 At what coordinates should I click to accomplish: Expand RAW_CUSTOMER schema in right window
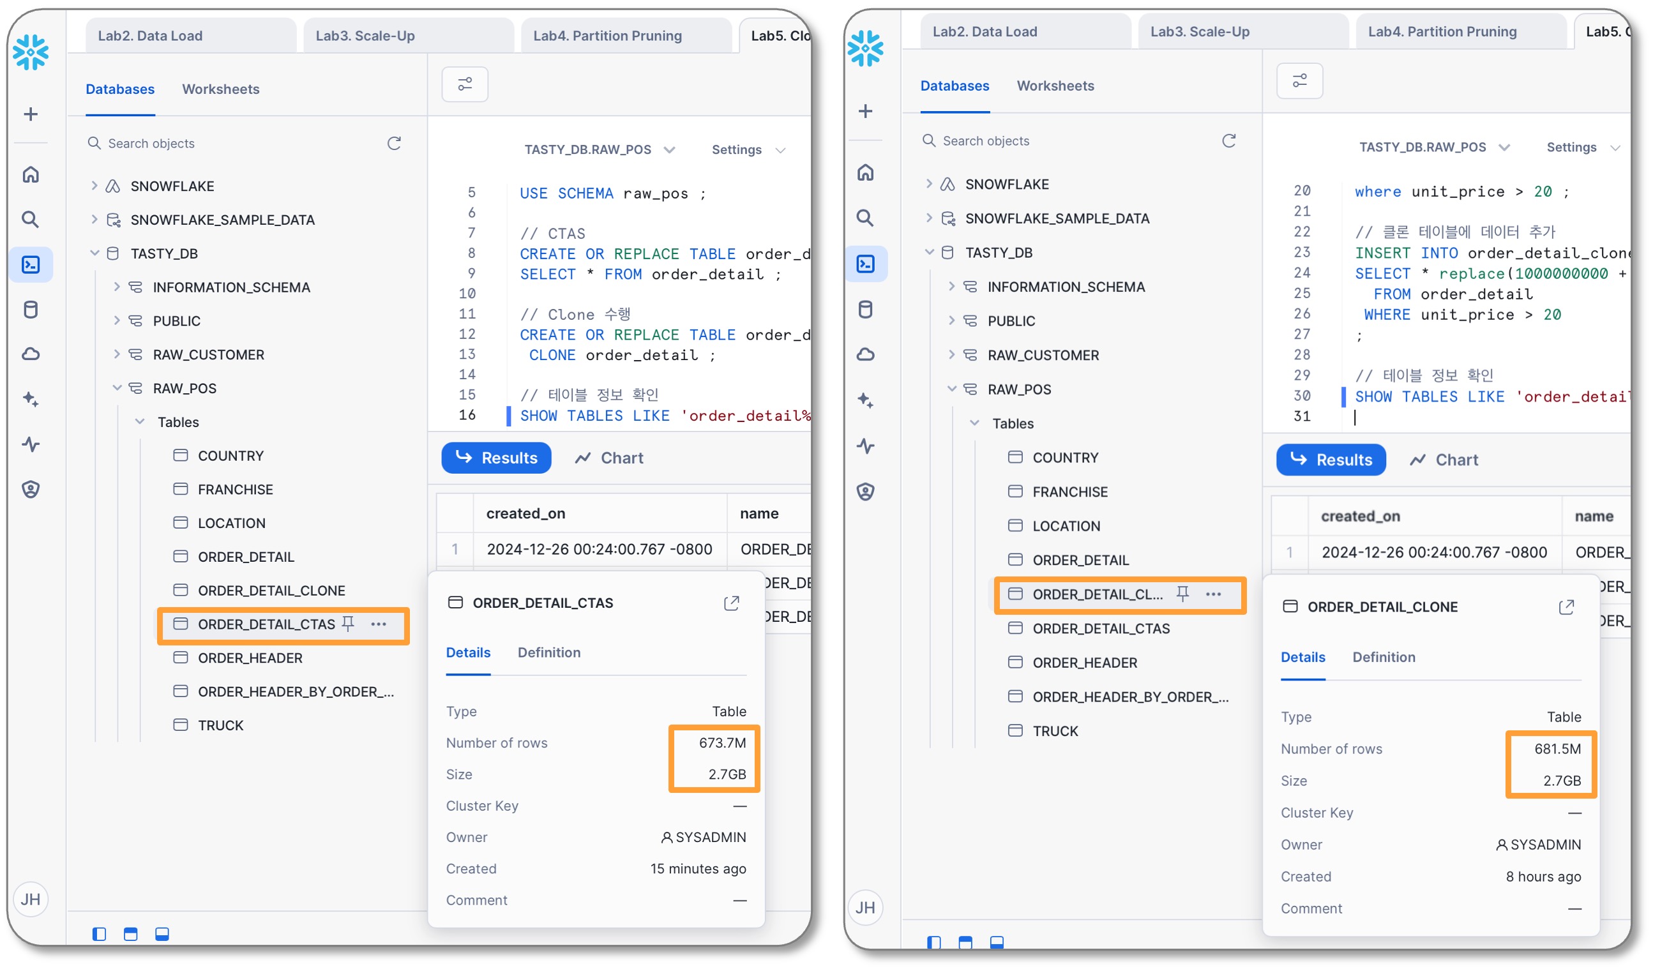click(x=951, y=355)
